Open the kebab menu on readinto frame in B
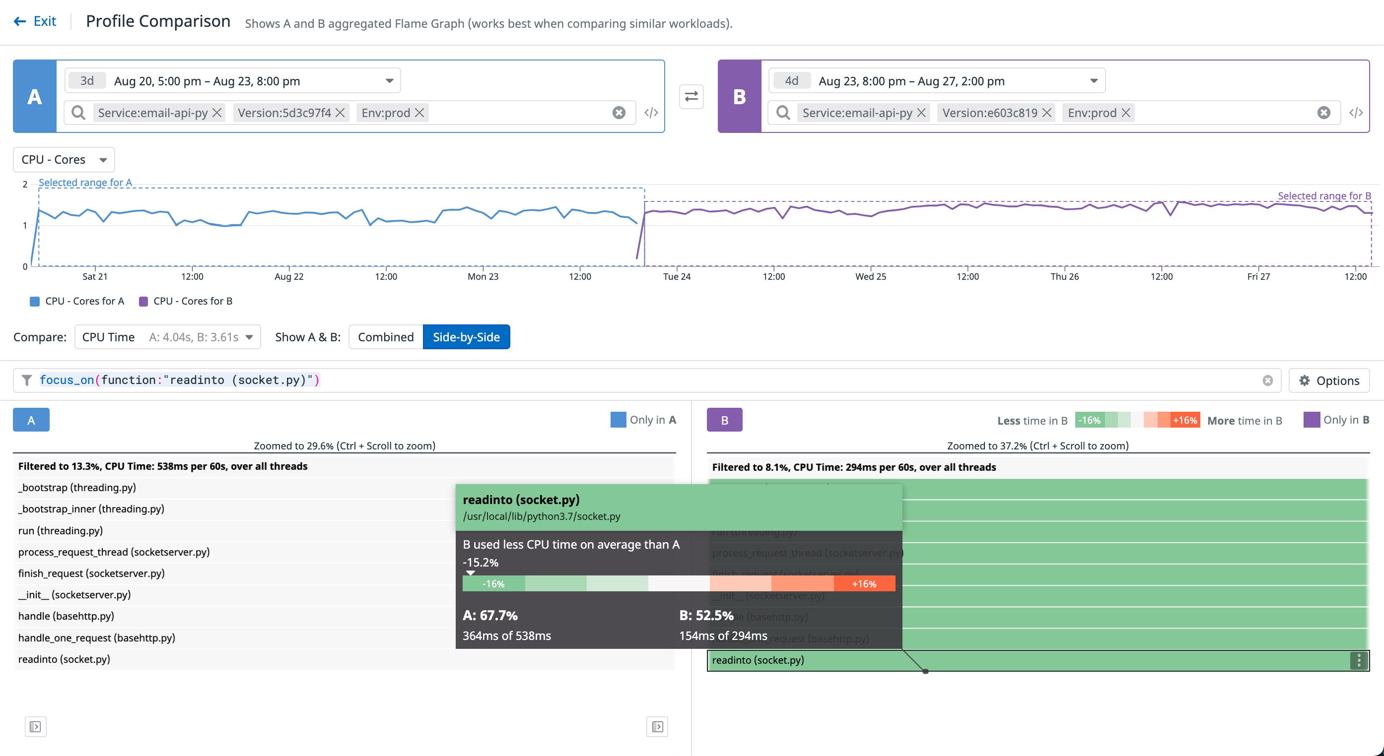The width and height of the screenshot is (1384, 756). 1358,660
